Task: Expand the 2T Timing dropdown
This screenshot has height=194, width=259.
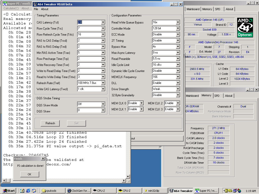Action: coord(178,41)
